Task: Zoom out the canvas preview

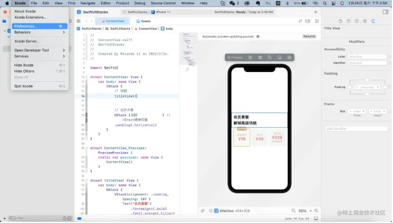Action: tap(293, 211)
